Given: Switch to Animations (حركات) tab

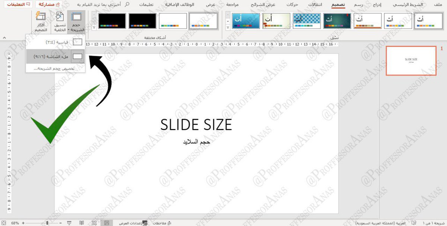Looking at the screenshot, I should 292,5.
